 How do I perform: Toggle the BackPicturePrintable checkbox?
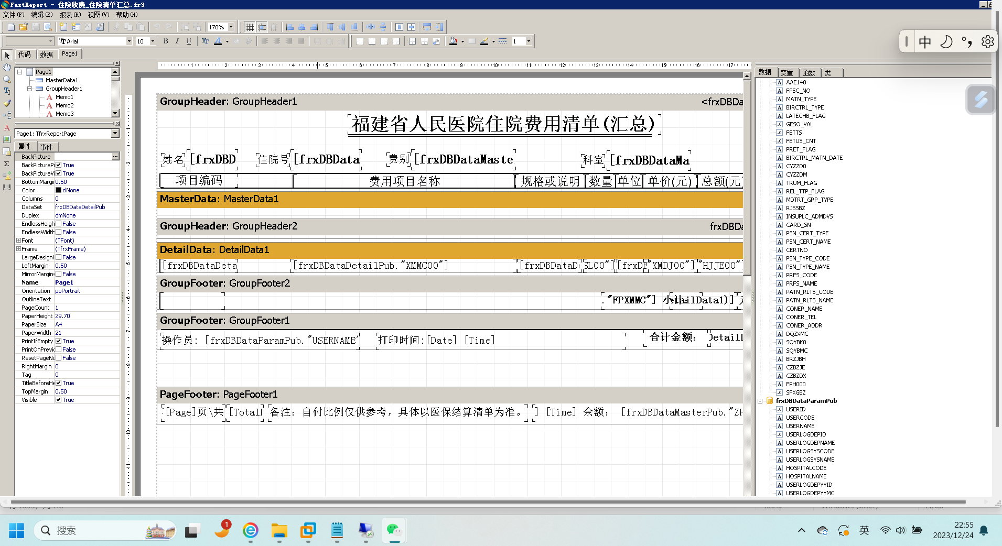(59, 165)
